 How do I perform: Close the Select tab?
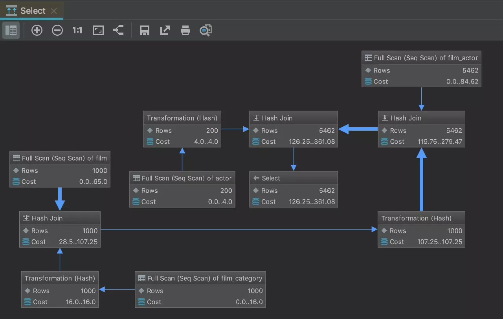pyautogui.click(x=54, y=11)
